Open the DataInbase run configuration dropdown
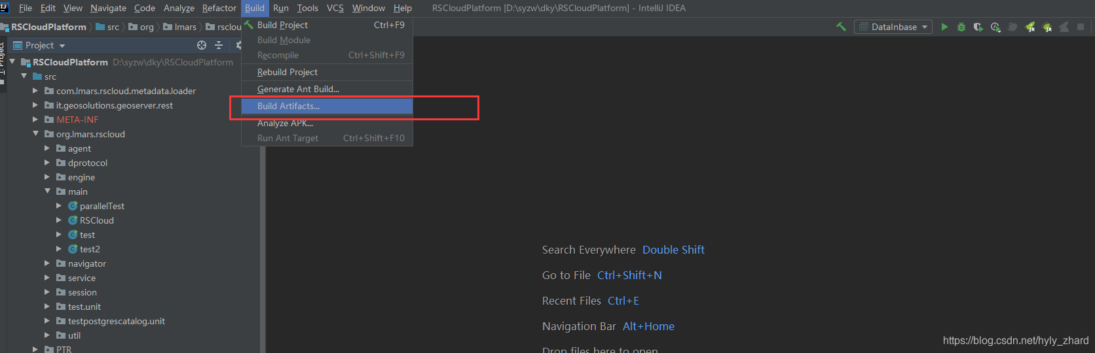This screenshot has width=1095, height=353. (x=893, y=27)
